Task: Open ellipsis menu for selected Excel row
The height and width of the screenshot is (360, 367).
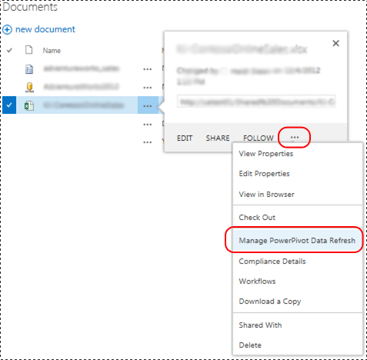Action: click(x=147, y=105)
